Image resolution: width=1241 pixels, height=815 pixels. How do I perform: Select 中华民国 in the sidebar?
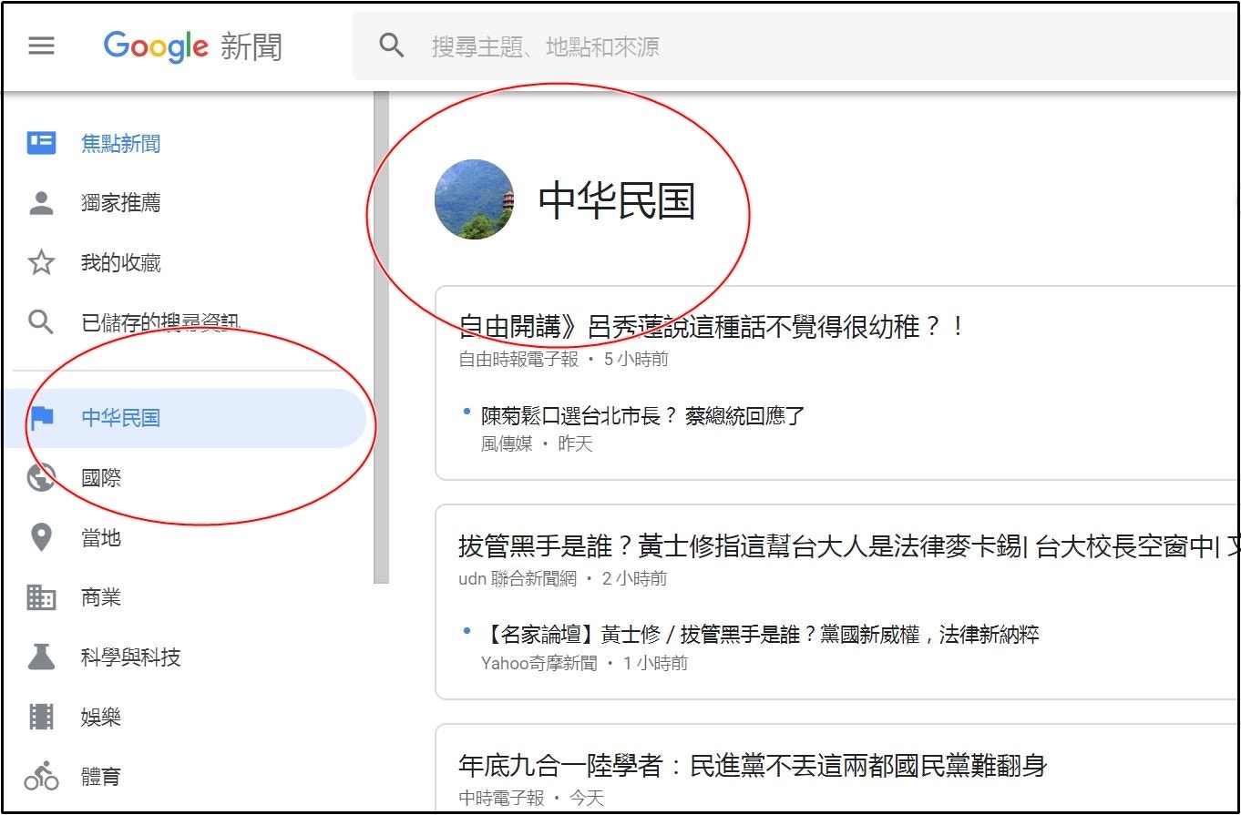coord(121,418)
